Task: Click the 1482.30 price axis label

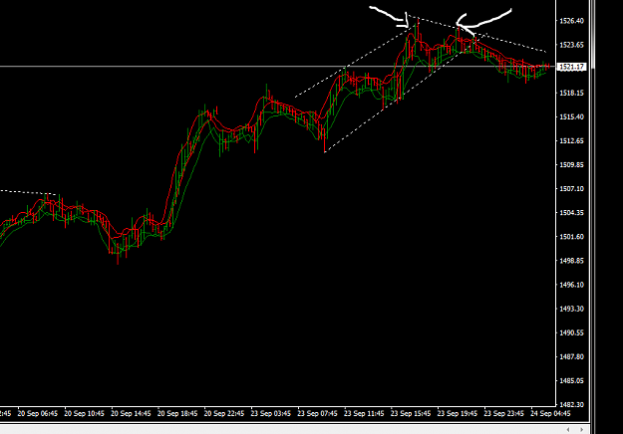Action: coord(572,405)
